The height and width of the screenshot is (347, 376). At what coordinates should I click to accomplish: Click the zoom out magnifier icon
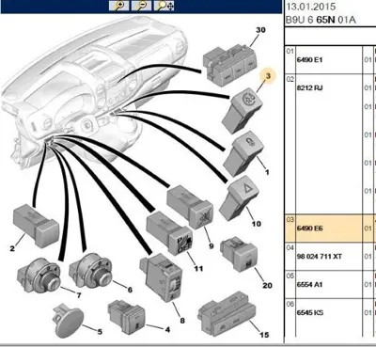(x=141, y=6)
